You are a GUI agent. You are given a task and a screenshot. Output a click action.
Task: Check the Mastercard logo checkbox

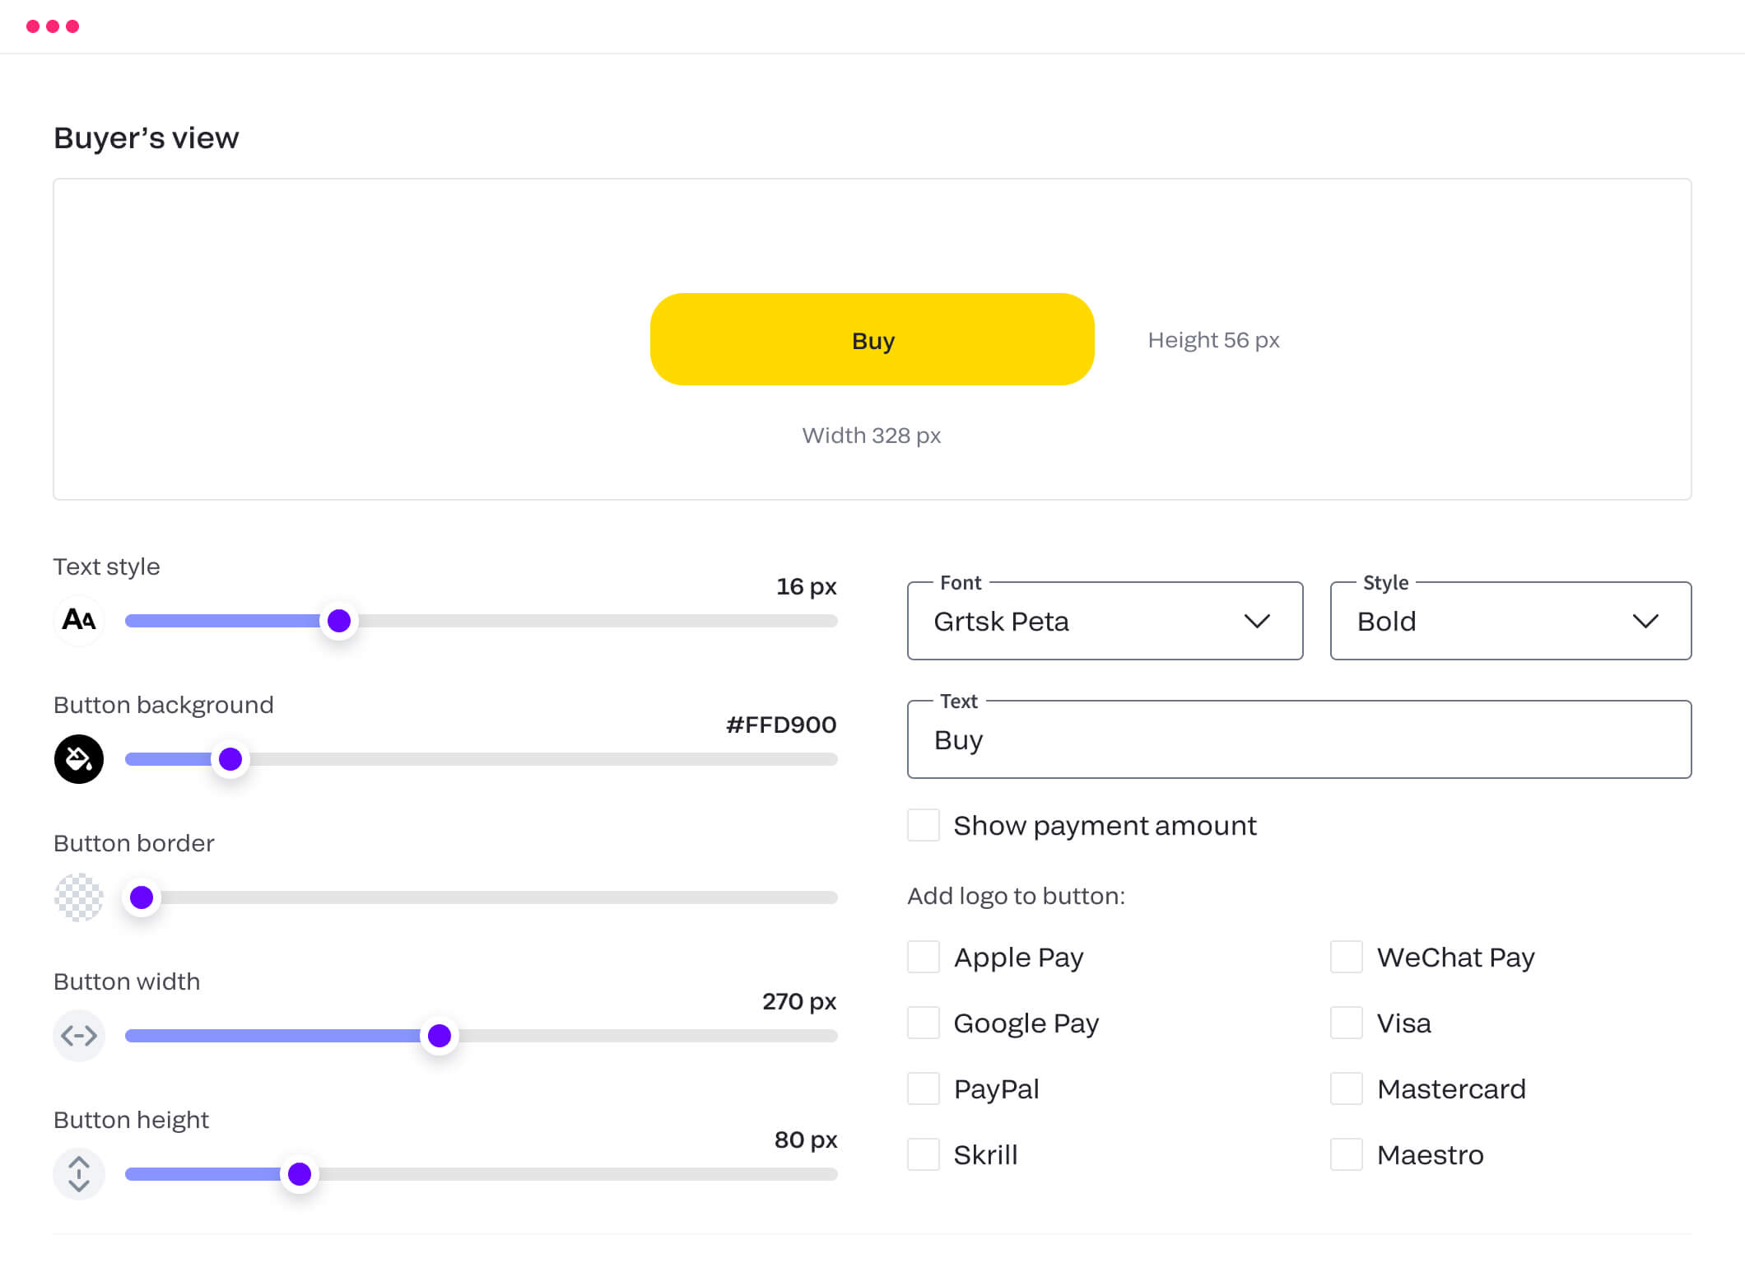click(1346, 1089)
